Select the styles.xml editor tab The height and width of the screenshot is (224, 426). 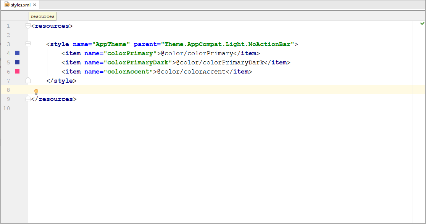(19, 5)
